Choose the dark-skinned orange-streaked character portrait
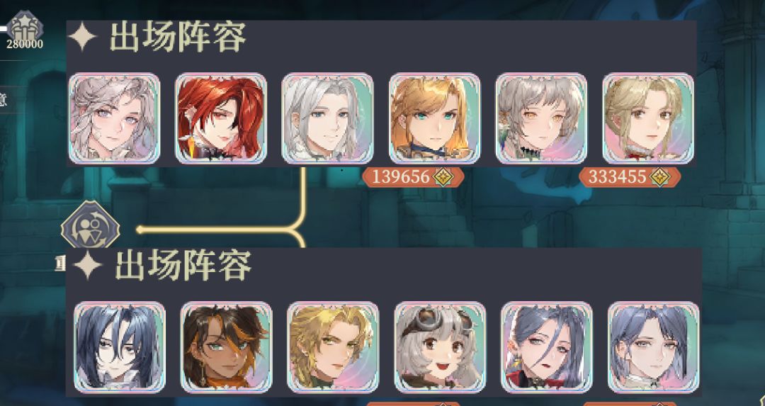This screenshot has width=765, height=406. click(227, 347)
